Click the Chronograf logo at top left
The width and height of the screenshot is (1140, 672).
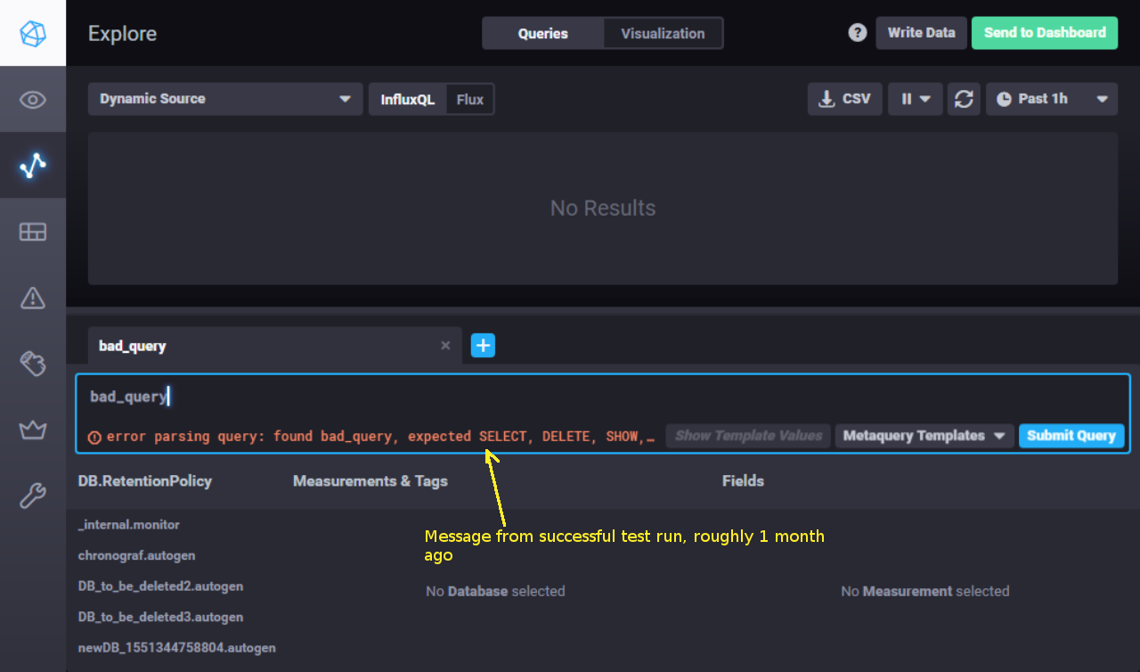pyautogui.click(x=33, y=32)
